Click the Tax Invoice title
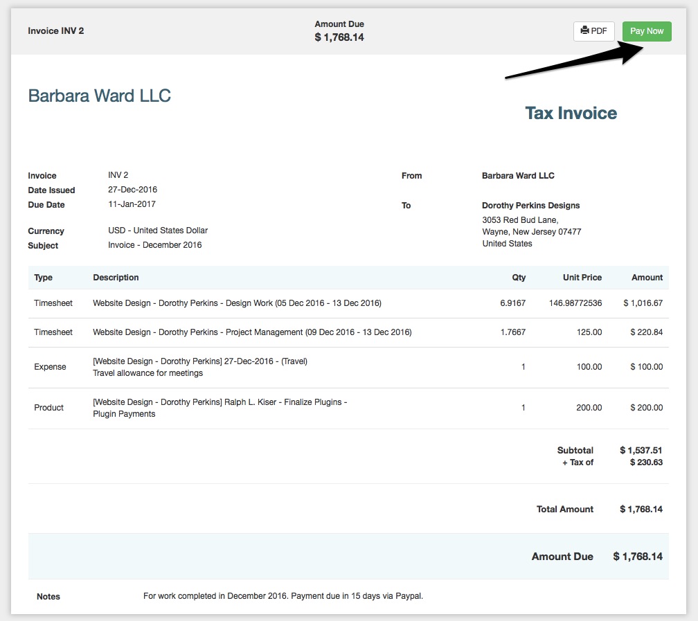The height and width of the screenshot is (621, 698). (570, 113)
